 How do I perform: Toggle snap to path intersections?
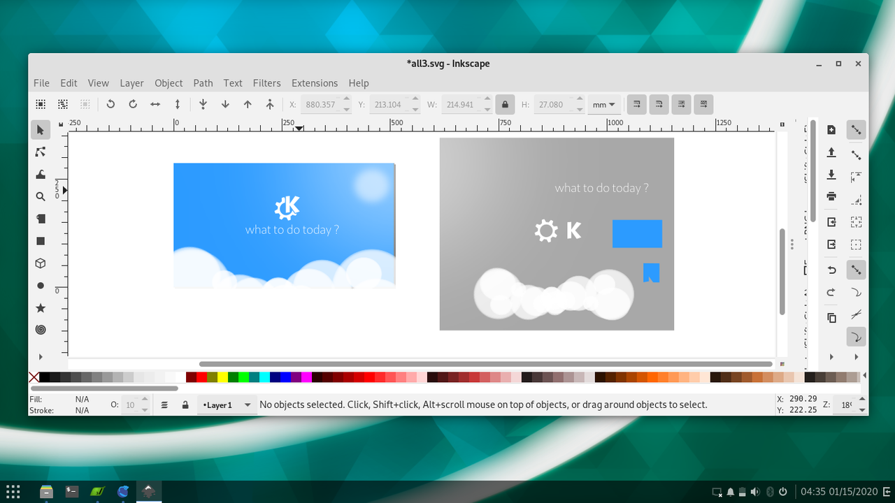click(856, 314)
